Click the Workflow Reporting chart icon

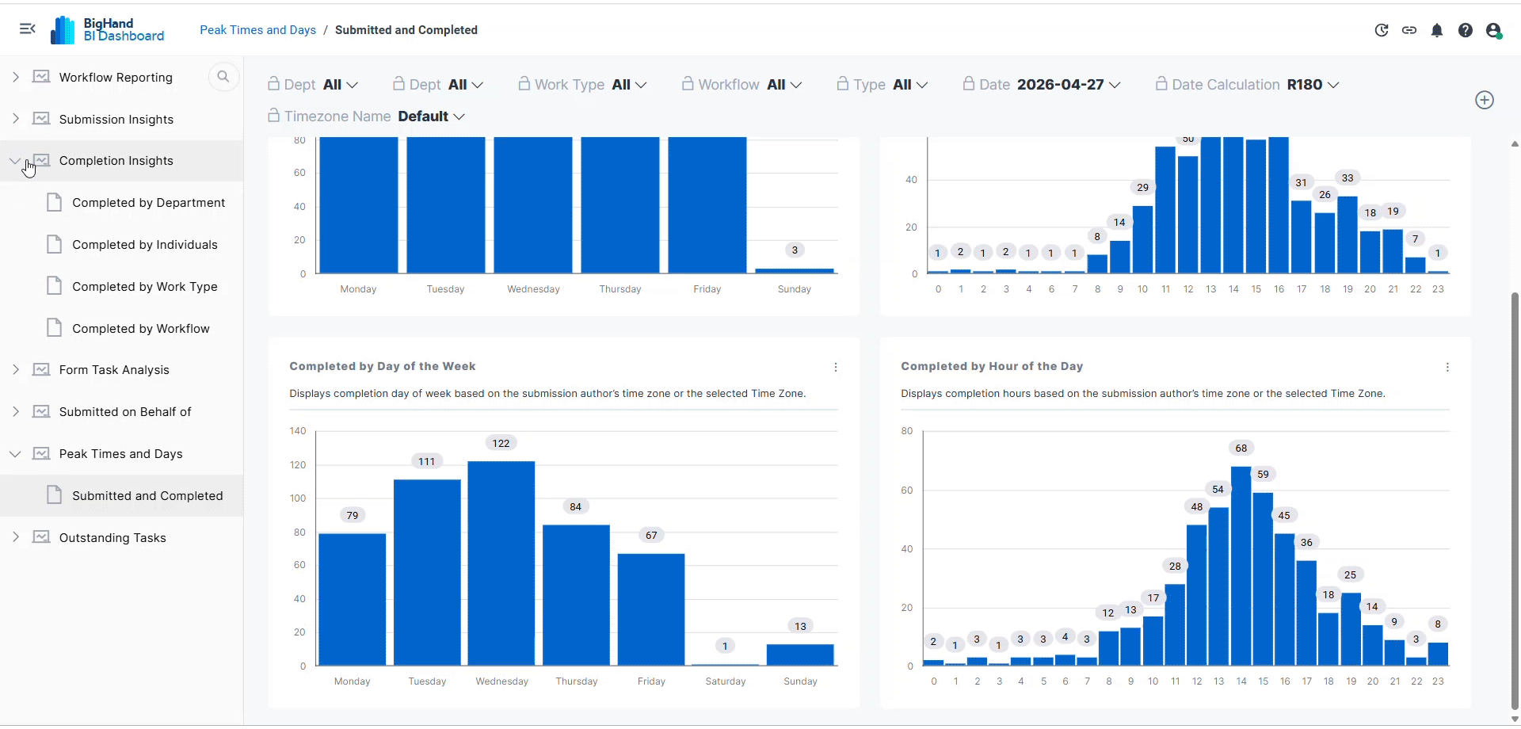pyautogui.click(x=41, y=77)
